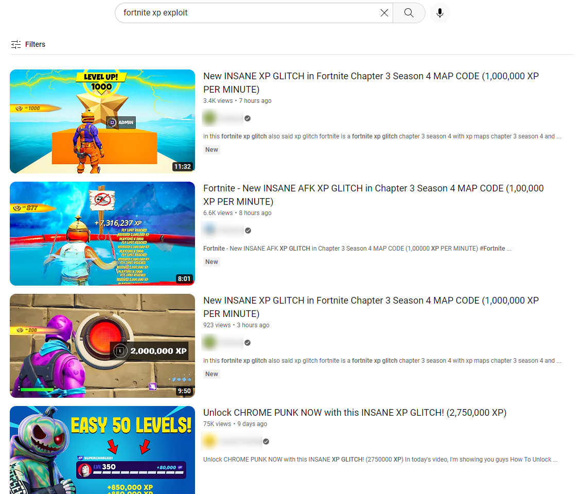Click verified badge on 3.4K views video channel

click(248, 118)
